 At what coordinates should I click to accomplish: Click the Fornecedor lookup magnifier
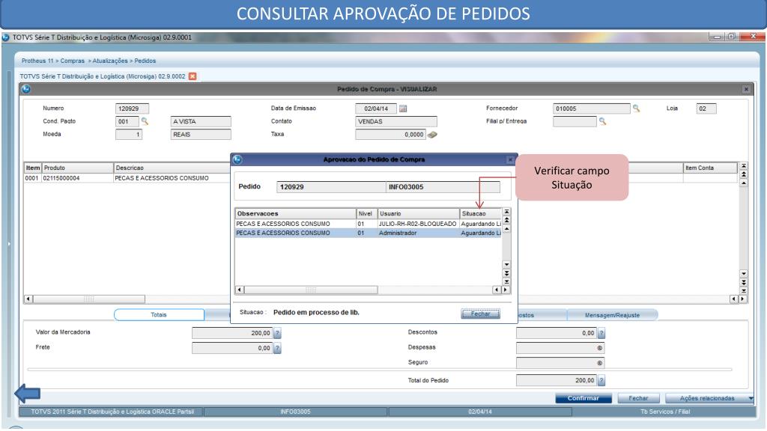(x=636, y=108)
